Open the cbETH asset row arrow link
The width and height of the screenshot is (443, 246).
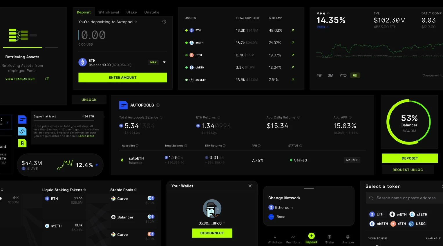click(x=293, y=67)
